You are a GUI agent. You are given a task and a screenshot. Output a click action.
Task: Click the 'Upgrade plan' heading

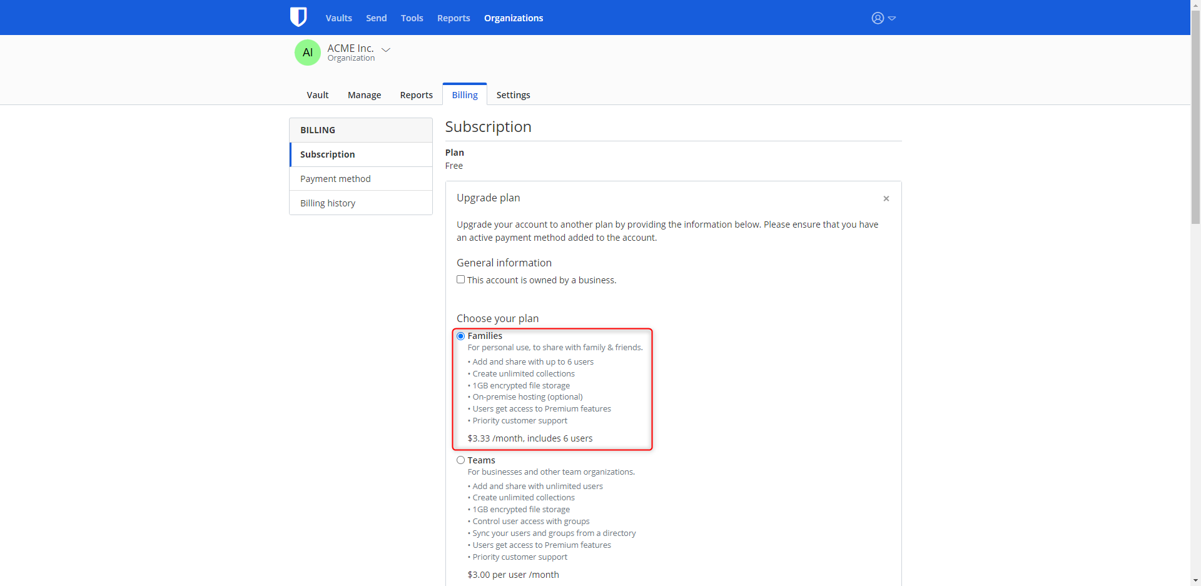(489, 198)
